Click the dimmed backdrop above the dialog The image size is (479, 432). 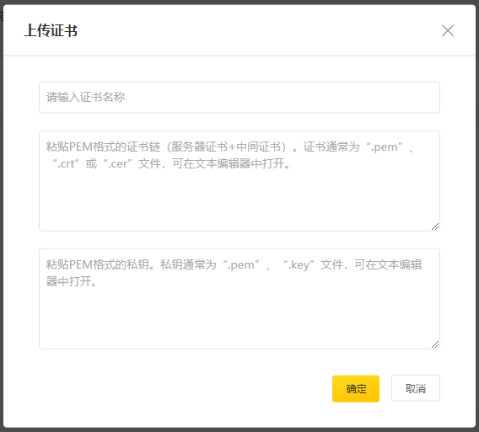coord(239,2)
